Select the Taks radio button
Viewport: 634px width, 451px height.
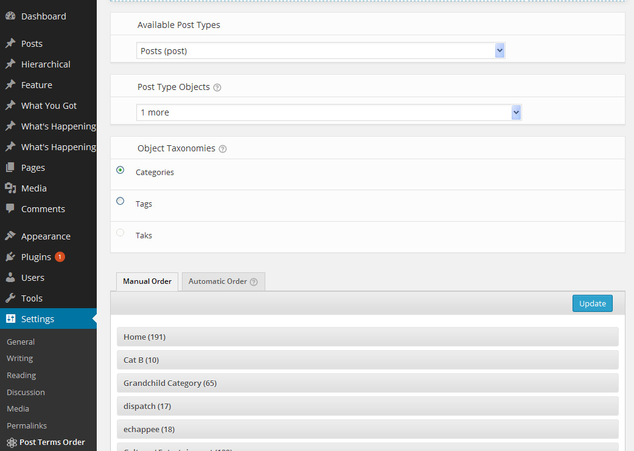[x=120, y=233]
